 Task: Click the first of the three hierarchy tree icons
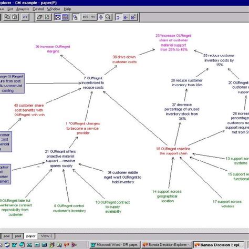coord(118,17)
